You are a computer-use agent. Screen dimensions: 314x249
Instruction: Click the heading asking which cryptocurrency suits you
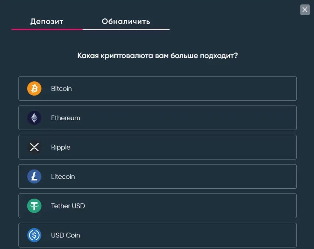click(x=157, y=56)
